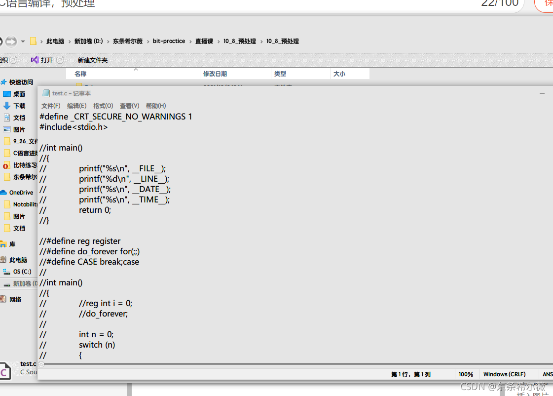Click the 新建文件夹 toolbar button

(92, 60)
